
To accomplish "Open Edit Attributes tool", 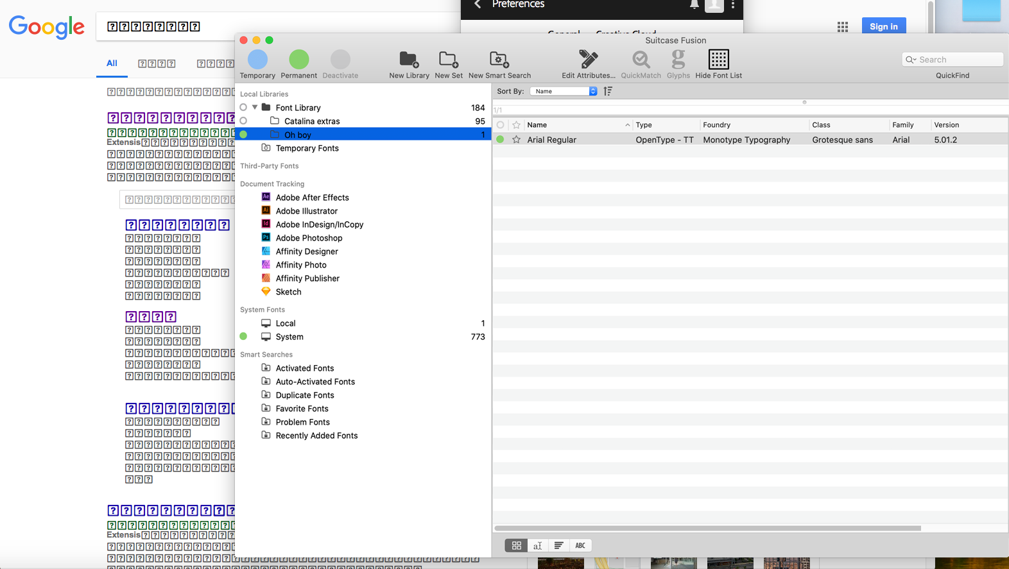I will (x=588, y=60).
